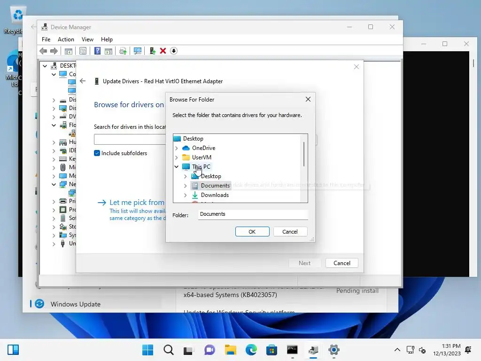This screenshot has width=481, height=361.
Task: Select UserVM folder in tree
Action: click(x=202, y=157)
